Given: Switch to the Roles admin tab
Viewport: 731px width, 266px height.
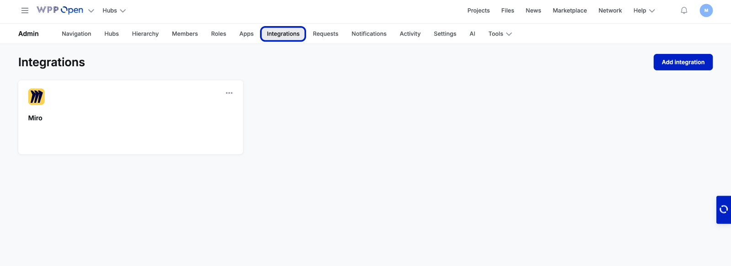Looking at the screenshot, I should (x=218, y=34).
